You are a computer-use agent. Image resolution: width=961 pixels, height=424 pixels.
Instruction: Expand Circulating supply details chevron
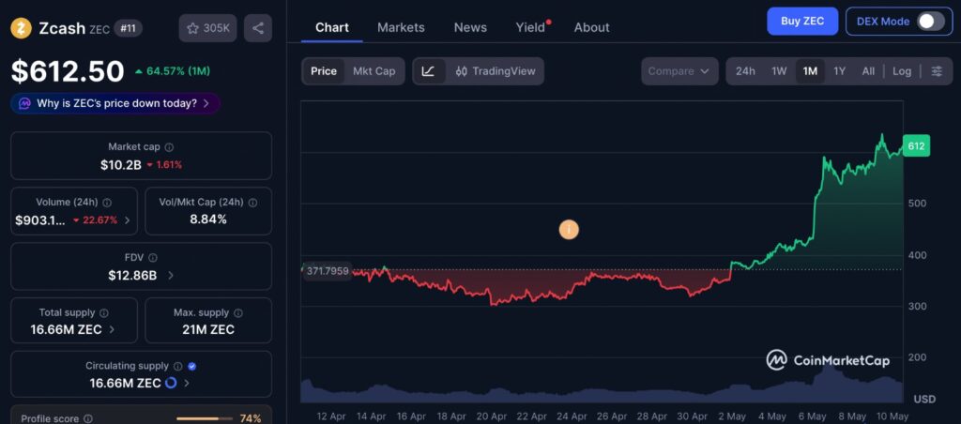(x=187, y=383)
